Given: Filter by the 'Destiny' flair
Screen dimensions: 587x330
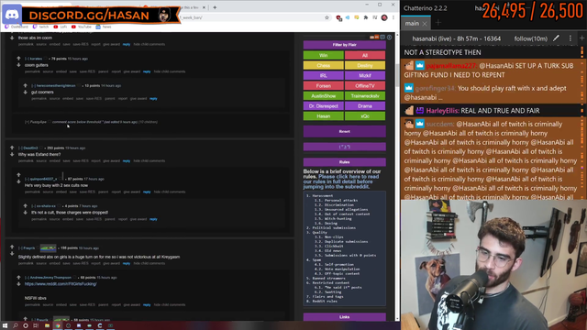Looking at the screenshot, I should click(x=365, y=65).
